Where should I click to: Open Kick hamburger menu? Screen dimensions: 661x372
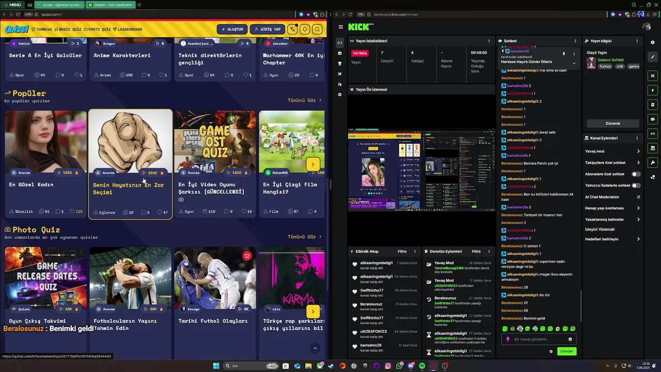click(341, 27)
